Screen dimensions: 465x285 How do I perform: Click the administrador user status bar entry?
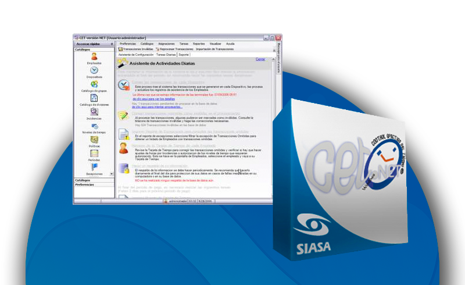tap(176, 201)
